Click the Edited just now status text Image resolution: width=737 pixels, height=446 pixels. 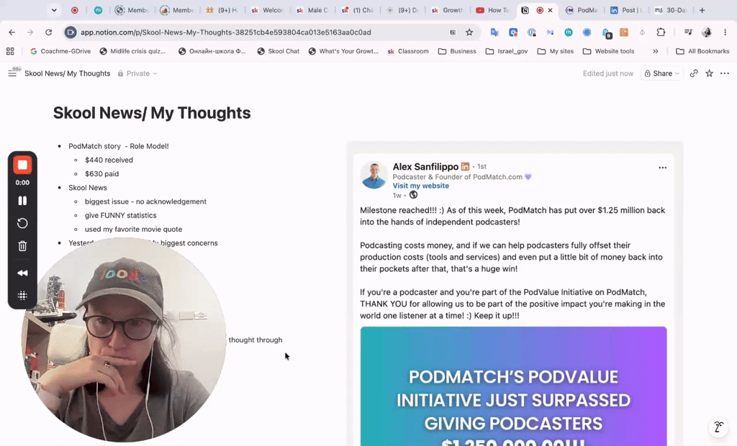(x=607, y=73)
